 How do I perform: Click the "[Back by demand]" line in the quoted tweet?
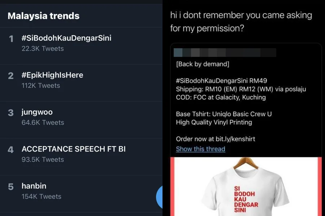(202, 64)
